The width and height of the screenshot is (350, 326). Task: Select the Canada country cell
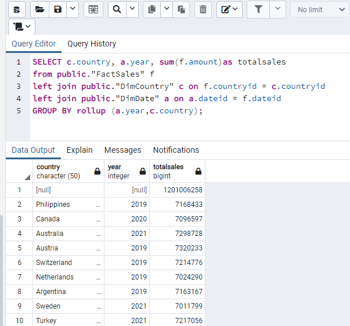[68, 219]
